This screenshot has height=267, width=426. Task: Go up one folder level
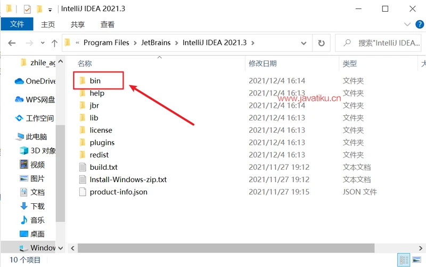click(x=54, y=43)
